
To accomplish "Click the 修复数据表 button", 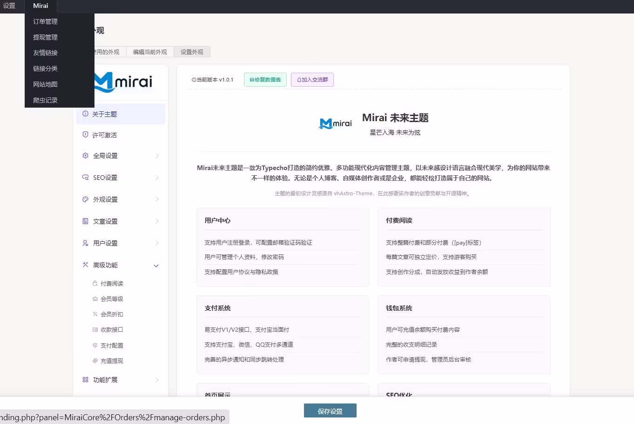I will [265, 80].
